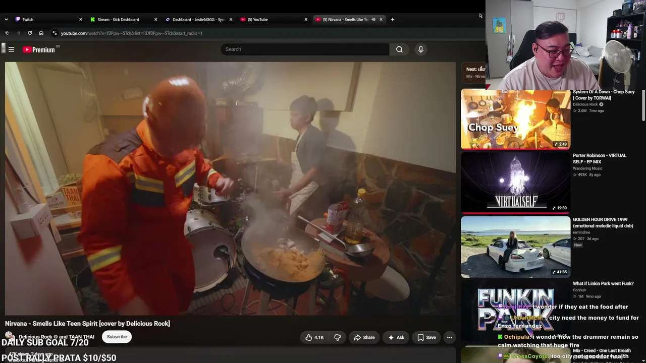Open the browser home page

click(x=41, y=33)
